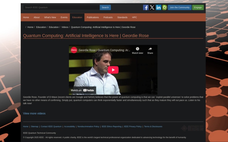Open the Standards menu item
This screenshot has height=142, width=228.
coord(122,18)
